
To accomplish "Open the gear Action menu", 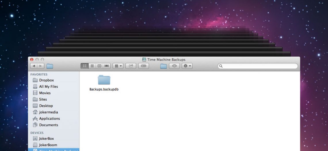I will point(187,66).
